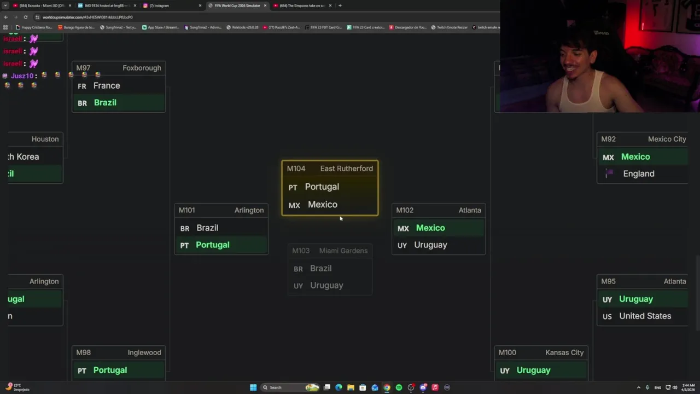Open Reletools bookmark
Screen dimensions: 700x394
tap(242, 27)
